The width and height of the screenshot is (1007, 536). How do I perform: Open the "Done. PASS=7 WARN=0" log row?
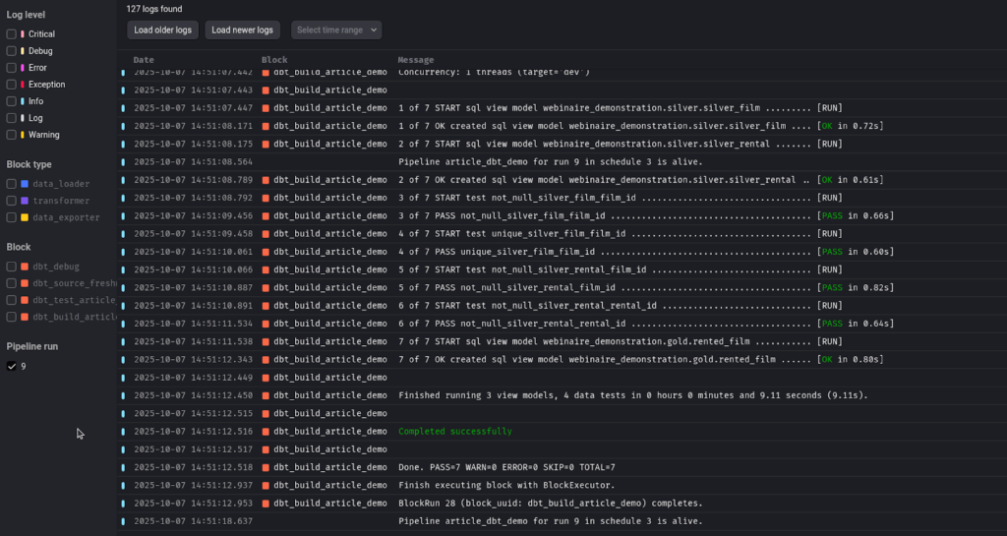[506, 467]
